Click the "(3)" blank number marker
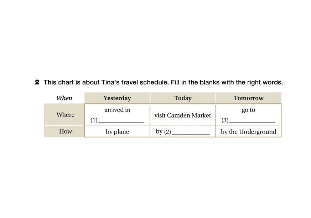Screen dimensions: 311x218 pos(225,120)
